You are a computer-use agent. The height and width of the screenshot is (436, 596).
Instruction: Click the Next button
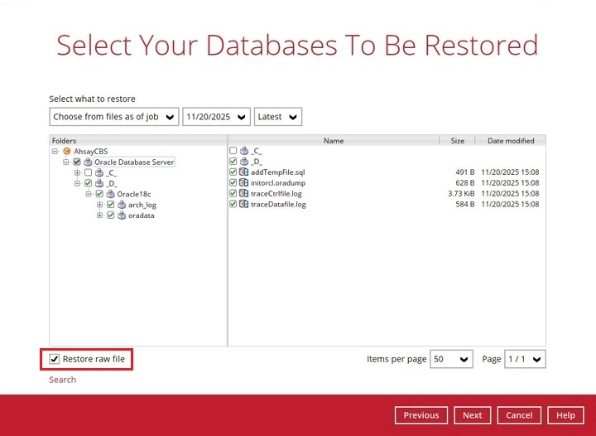click(472, 415)
